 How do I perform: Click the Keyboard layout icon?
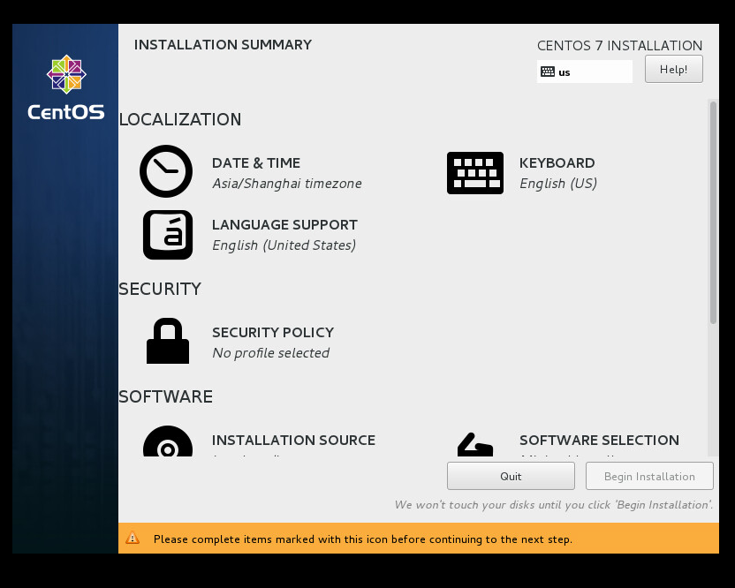475,173
